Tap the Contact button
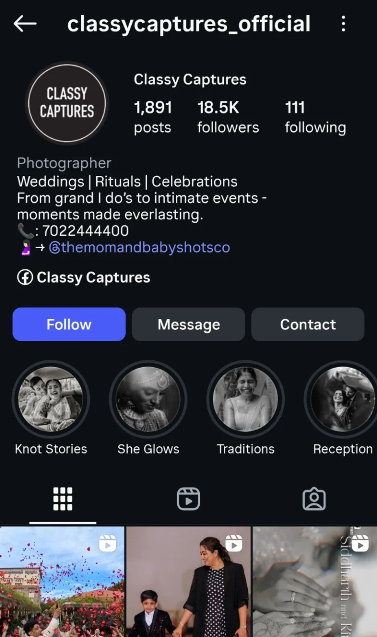Viewport: 377px width, 637px height. click(x=308, y=324)
